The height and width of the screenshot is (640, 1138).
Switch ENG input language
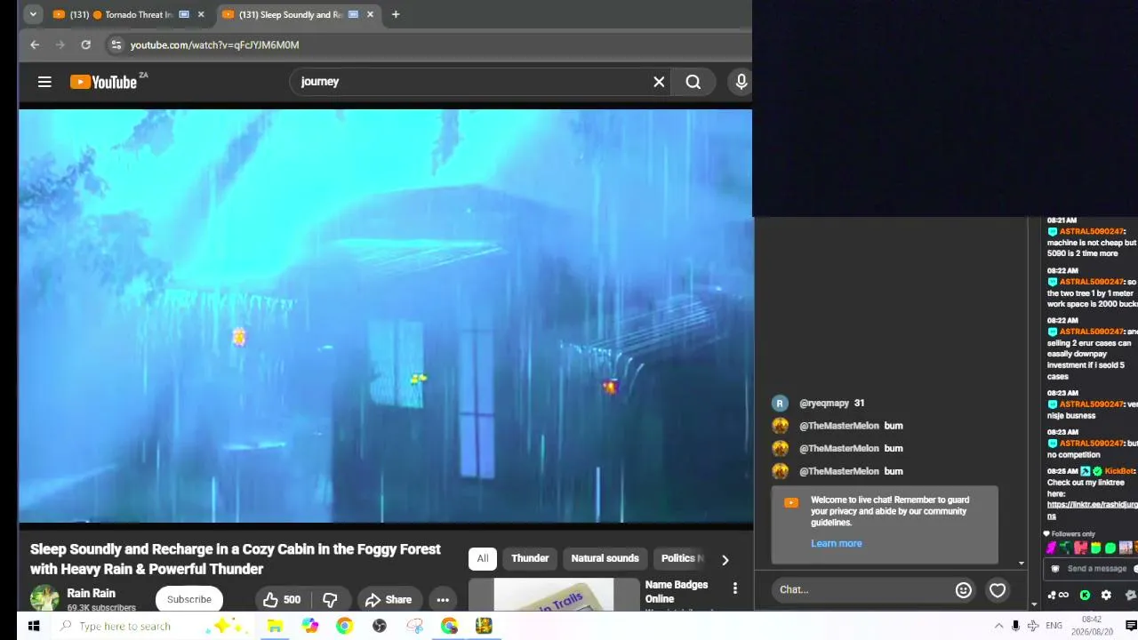point(1054,626)
